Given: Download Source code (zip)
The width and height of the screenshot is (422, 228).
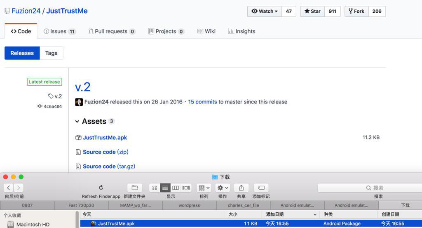Looking at the screenshot, I should pyautogui.click(x=105, y=152).
